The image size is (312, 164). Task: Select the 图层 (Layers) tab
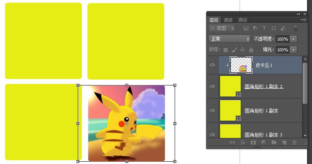click(x=214, y=20)
